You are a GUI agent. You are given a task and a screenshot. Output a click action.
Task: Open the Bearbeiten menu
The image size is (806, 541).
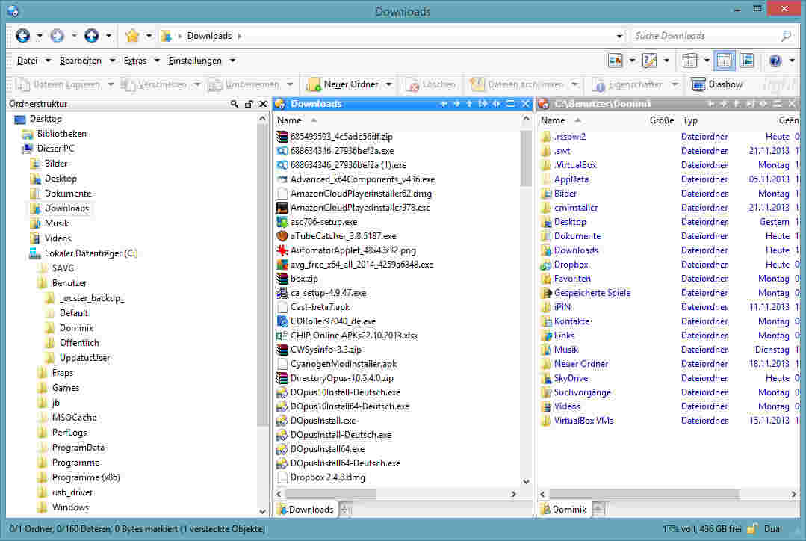click(81, 61)
